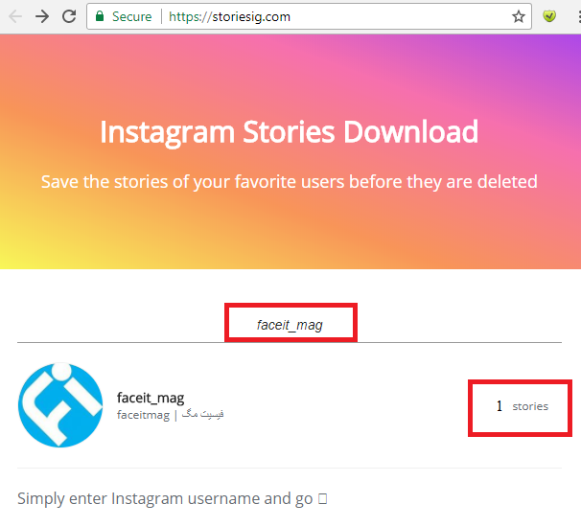Click the faceit_mag username search field
581x527 pixels.
point(290,325)
